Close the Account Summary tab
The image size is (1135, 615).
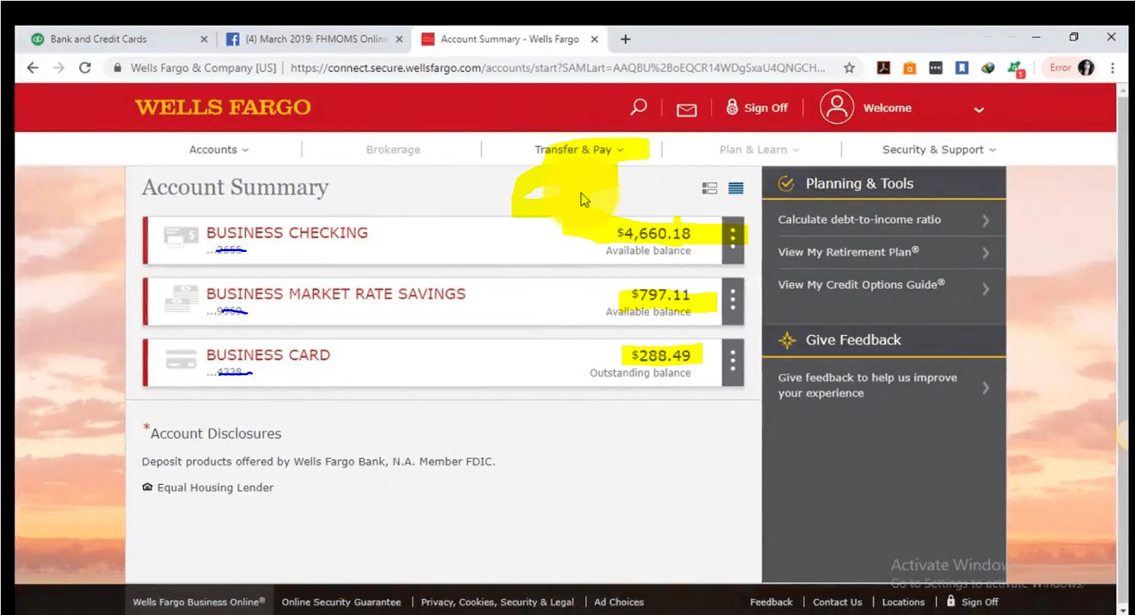tap(595, 39)
